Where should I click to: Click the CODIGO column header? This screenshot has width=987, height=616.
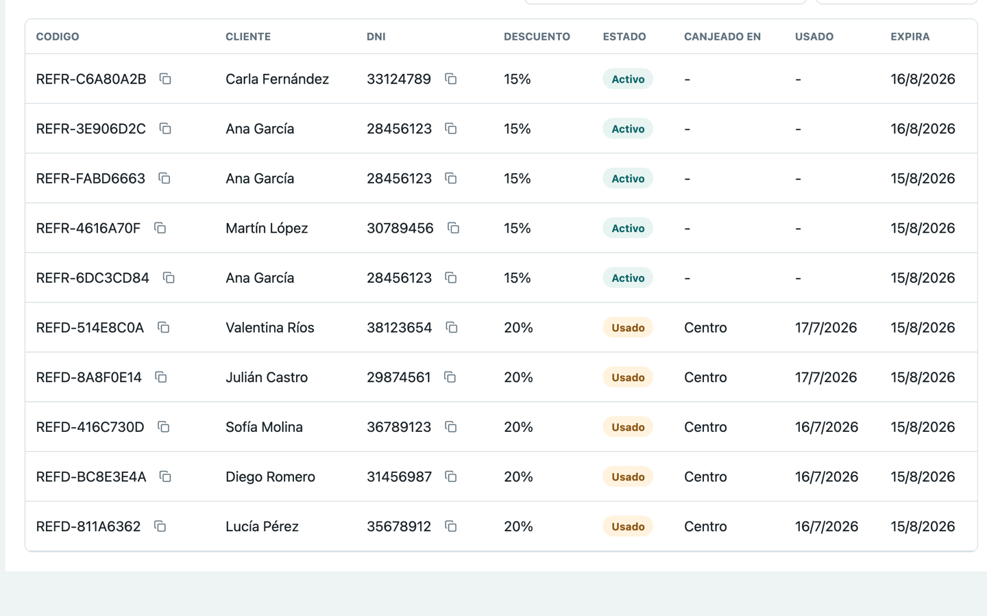58,37
